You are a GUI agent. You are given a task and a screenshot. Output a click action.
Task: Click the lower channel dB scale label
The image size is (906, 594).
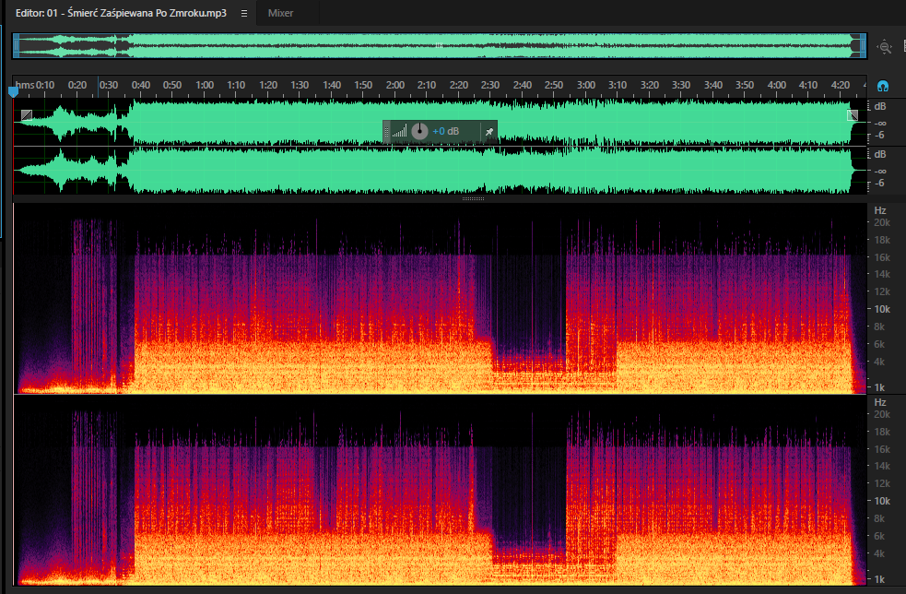pos(880,154)
